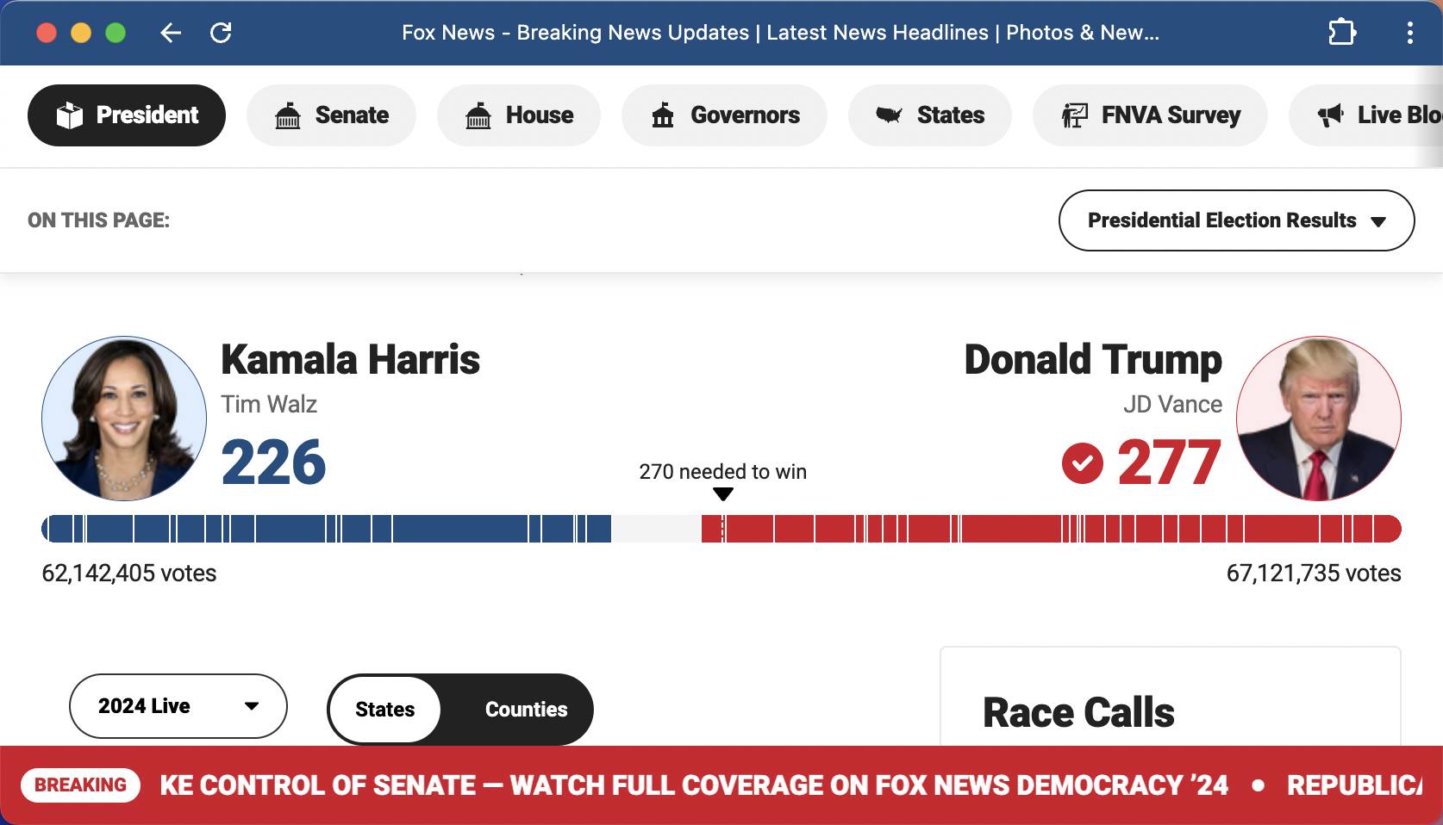The height and width of the screenshot is (825, 1443).
Task: Click the browser back arrow icon
Action: tap(171, 34)
